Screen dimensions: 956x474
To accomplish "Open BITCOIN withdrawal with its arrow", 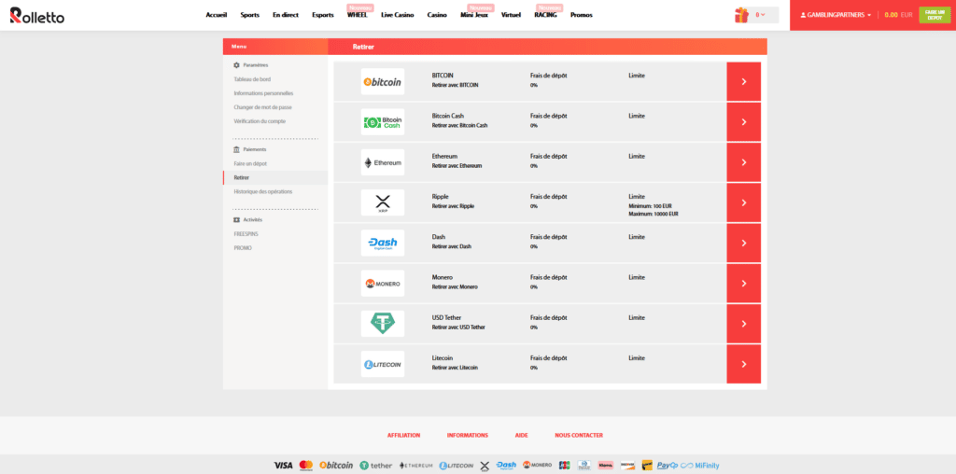I will (x=744, y=81).
